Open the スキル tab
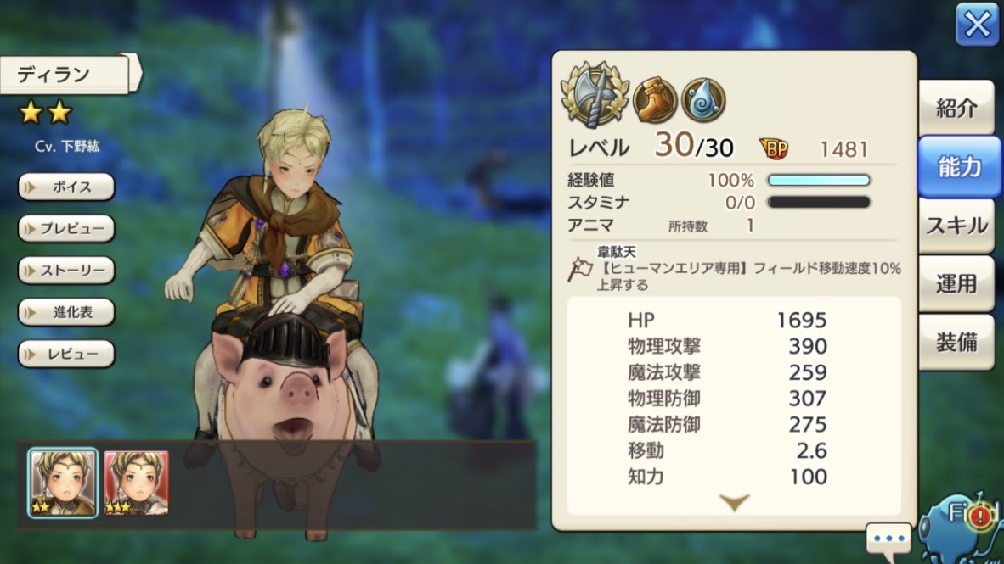Viewport: 1004px width, 564px height. pyautogui.click(x=956, y=226)
